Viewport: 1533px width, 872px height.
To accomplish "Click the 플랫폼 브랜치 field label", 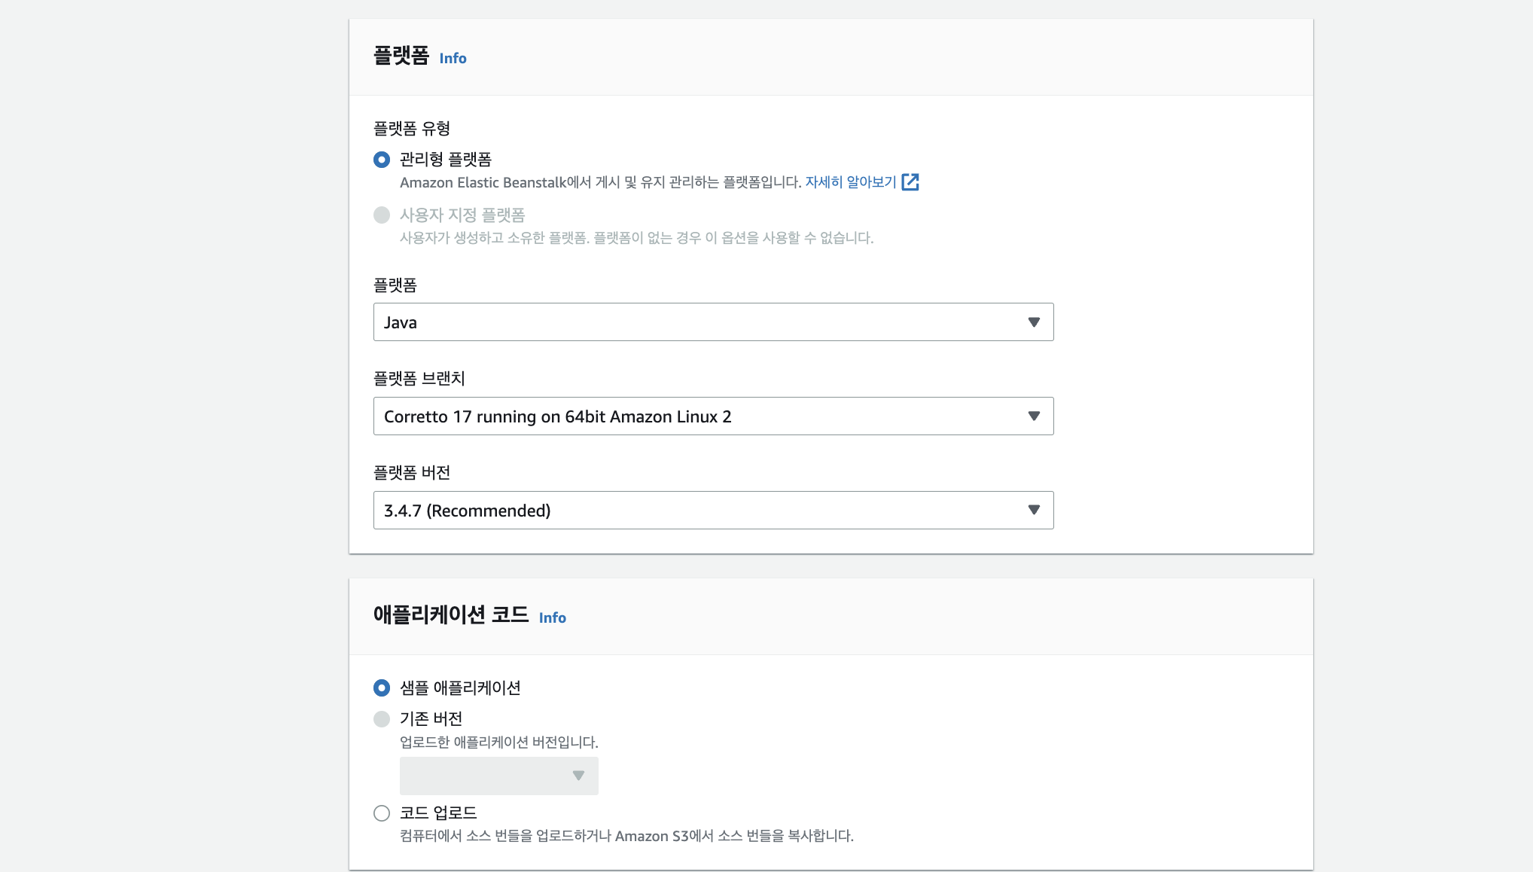I will (x=419, y=379).
